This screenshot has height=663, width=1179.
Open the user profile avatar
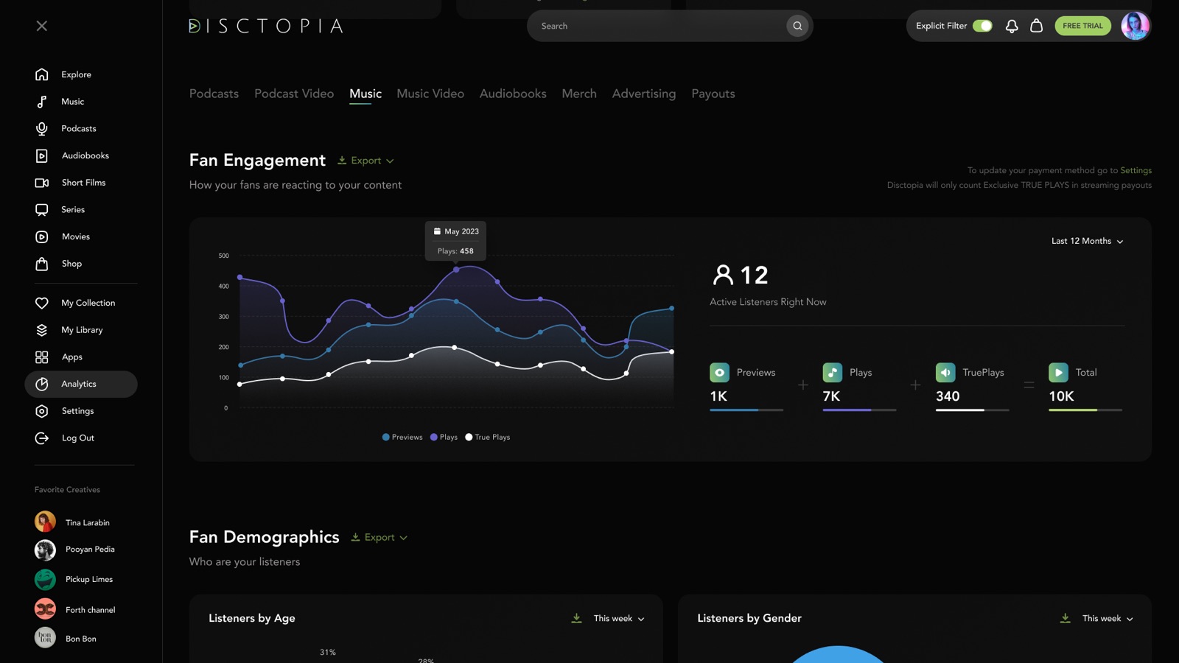1135,26
